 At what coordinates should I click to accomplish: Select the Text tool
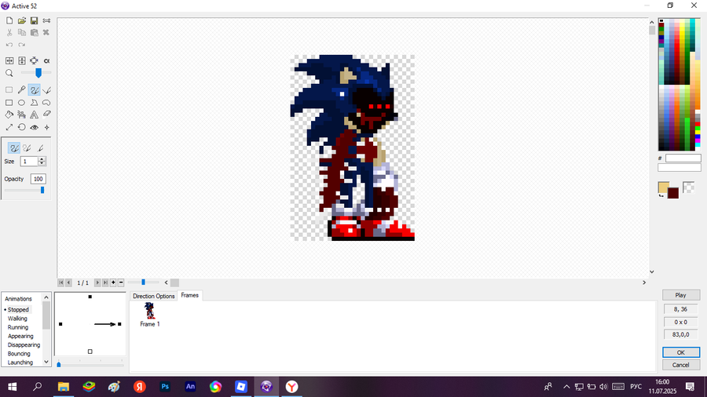35,115
